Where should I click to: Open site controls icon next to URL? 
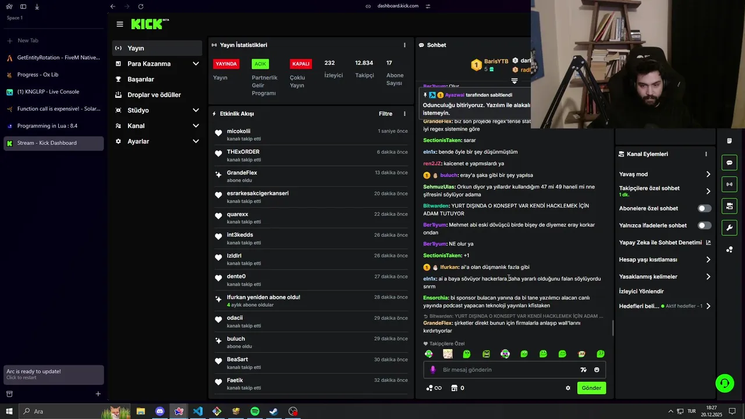click(x=428, y=6)
